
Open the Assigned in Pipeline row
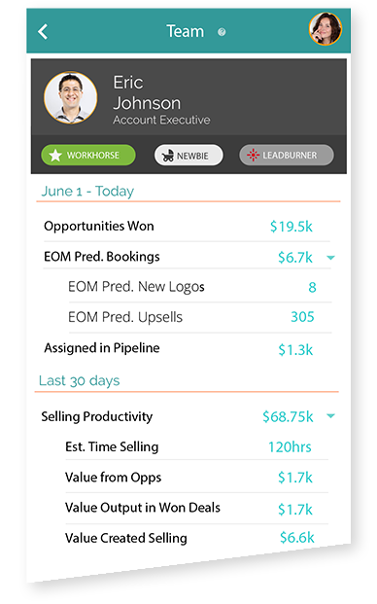coord(187,349)
